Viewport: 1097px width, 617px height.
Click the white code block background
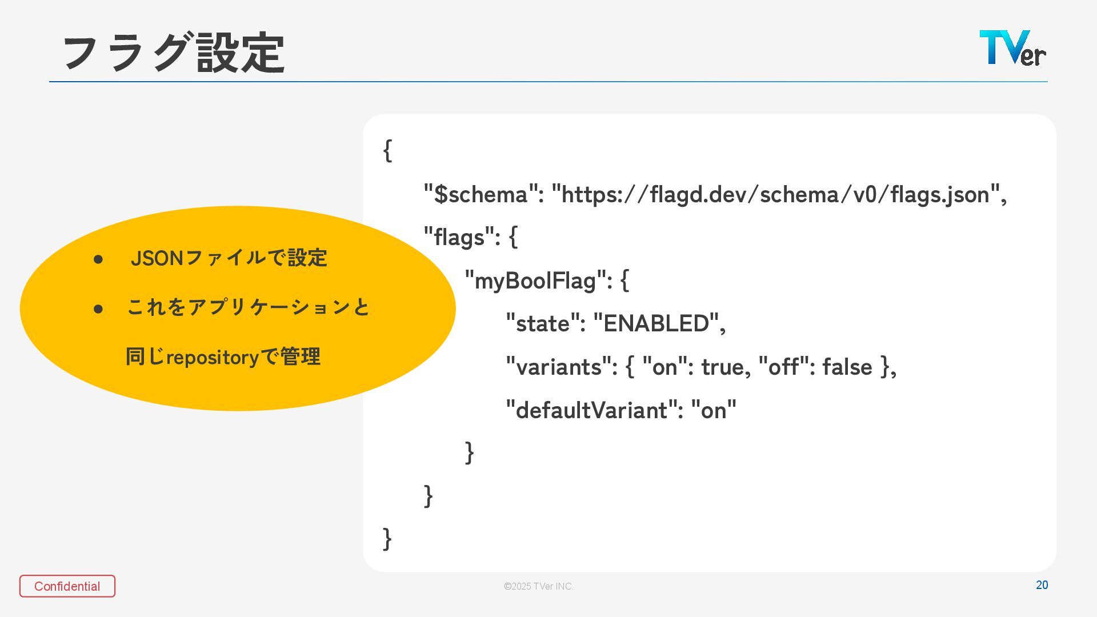857,486
